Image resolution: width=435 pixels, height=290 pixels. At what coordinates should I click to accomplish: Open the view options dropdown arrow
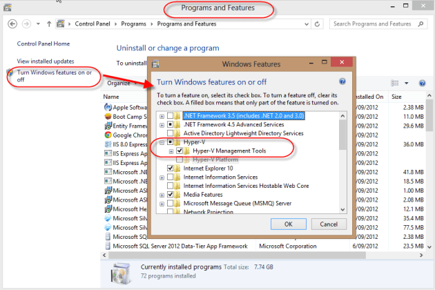click(x=407, y=83)
